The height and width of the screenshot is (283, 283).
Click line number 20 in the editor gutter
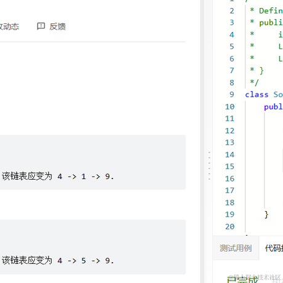pos(229,226)
